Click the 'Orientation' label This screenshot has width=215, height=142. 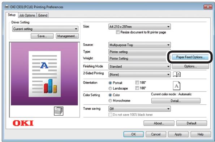90,82
